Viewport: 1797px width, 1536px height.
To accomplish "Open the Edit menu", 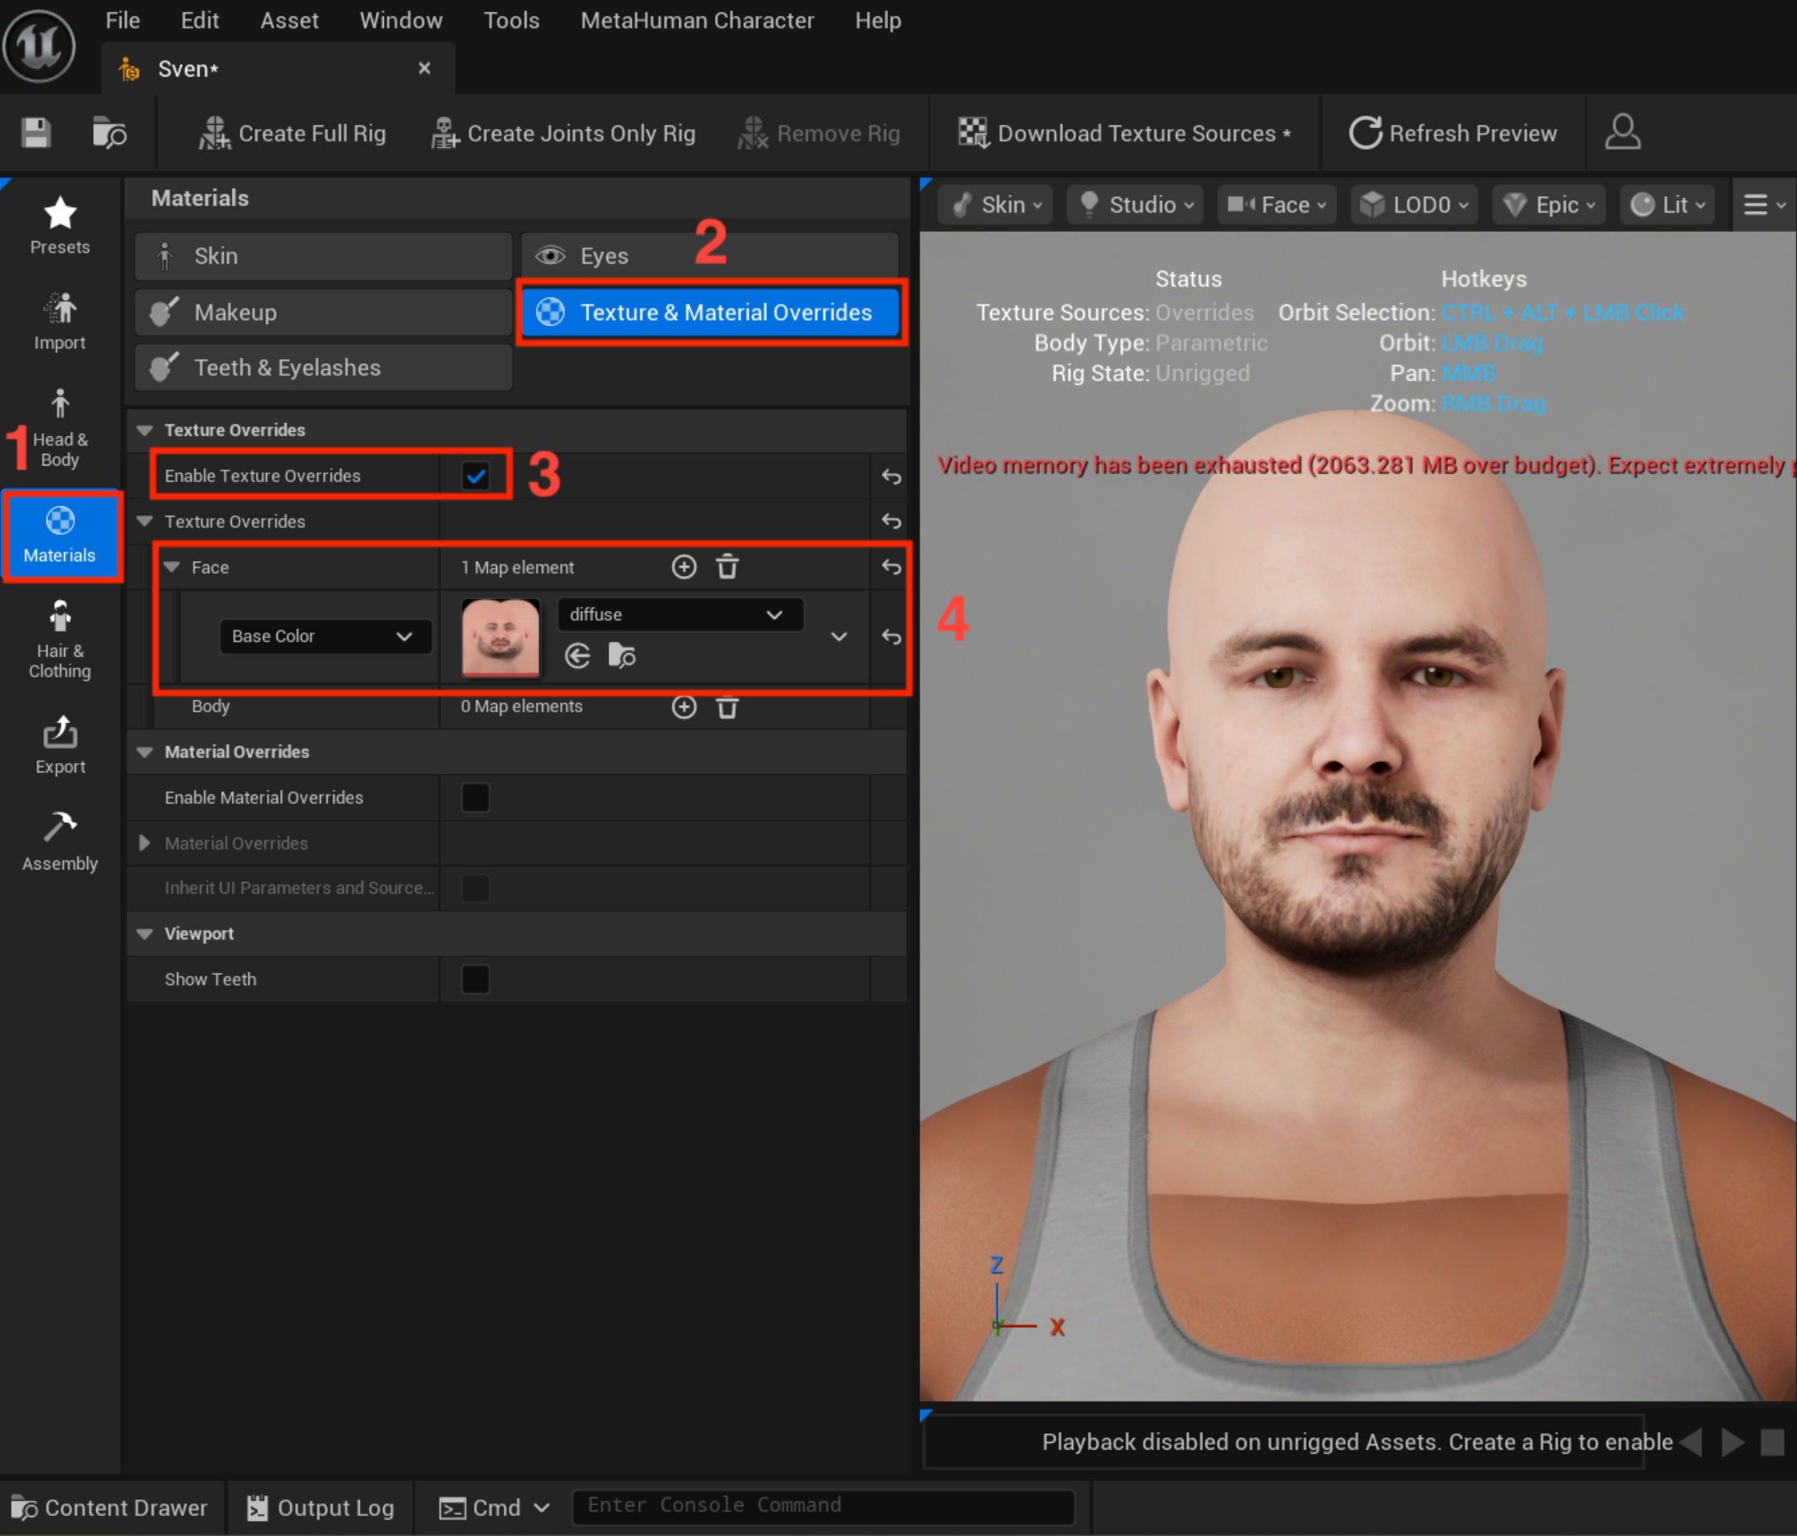I will tap(199, 21).
